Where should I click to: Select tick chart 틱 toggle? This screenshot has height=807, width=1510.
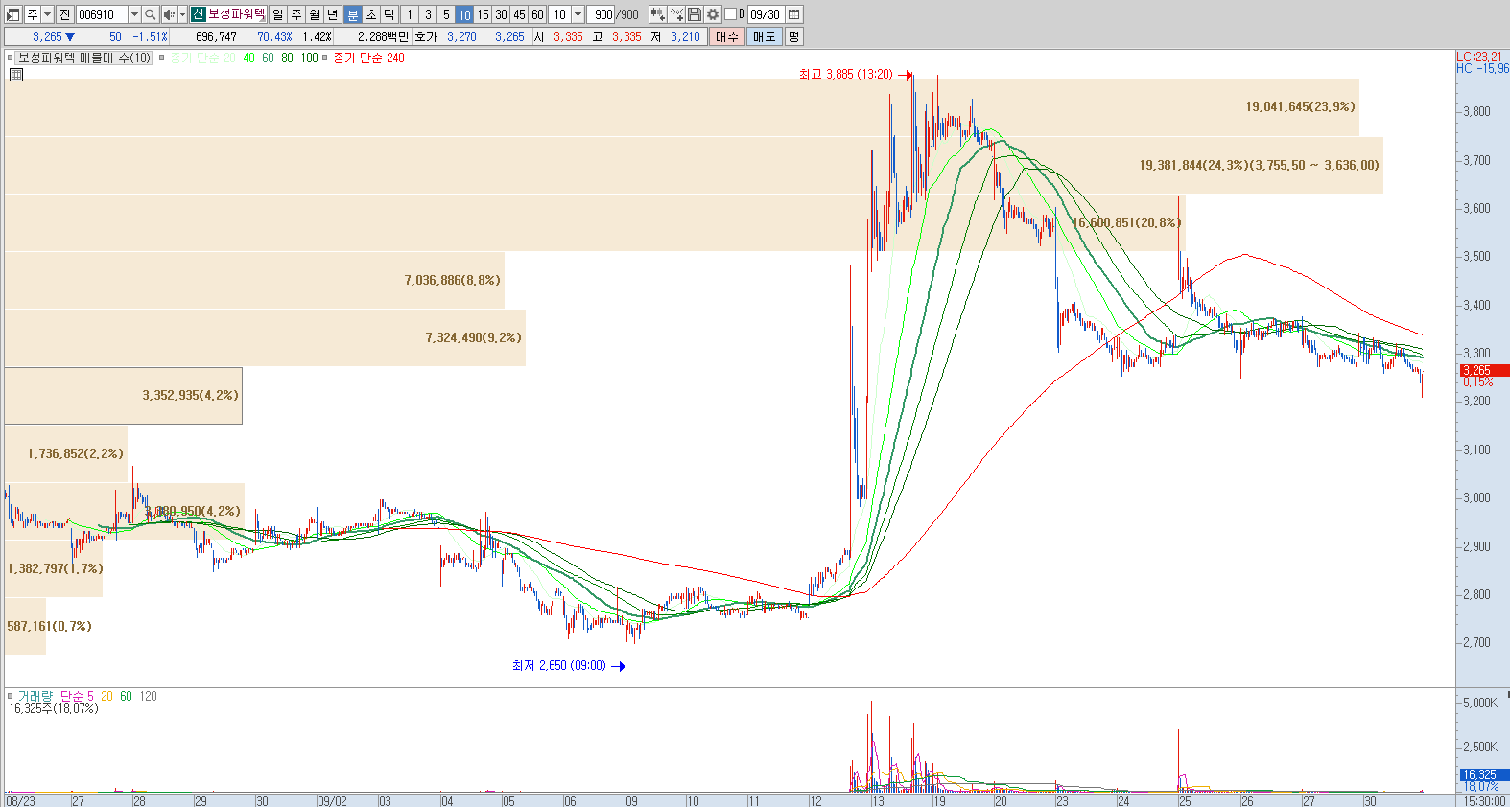point(389,14)
